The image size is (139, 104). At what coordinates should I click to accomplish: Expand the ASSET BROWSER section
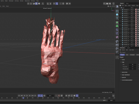(x=121, y=75)
